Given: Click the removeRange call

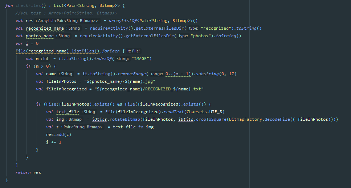Looking at the screenshot, I should (132, 74).
